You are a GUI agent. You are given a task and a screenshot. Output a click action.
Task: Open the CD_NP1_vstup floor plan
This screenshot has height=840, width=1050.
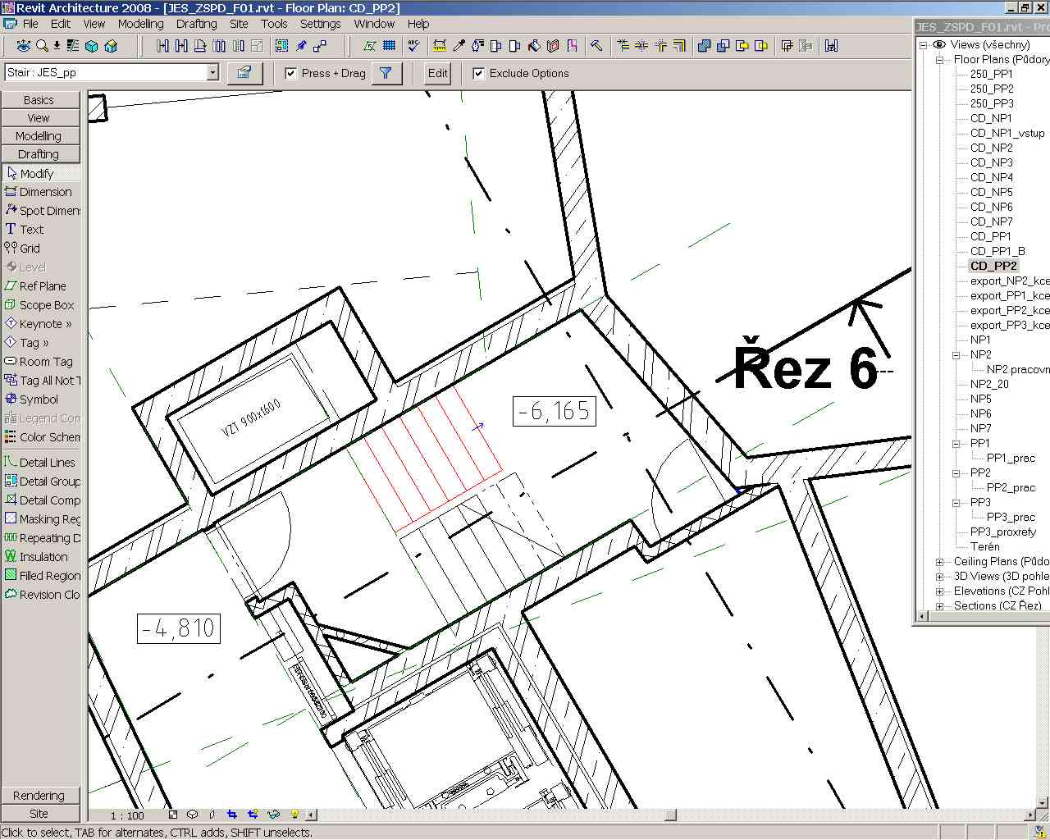coord(1007,133)
